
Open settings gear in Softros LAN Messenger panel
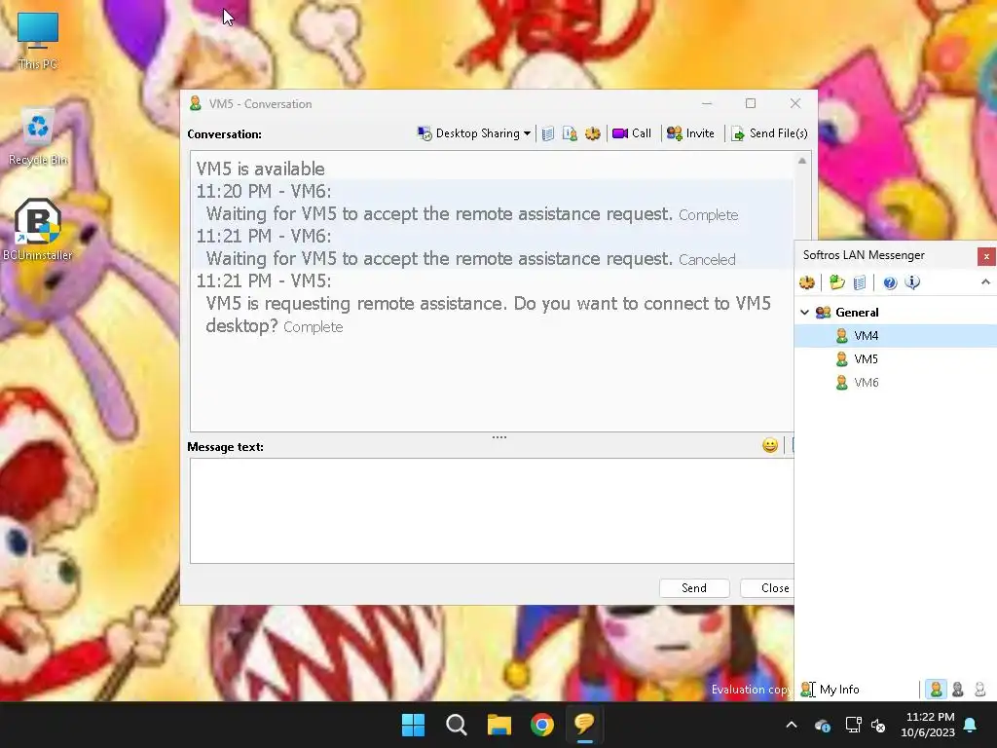coord(807,282)
